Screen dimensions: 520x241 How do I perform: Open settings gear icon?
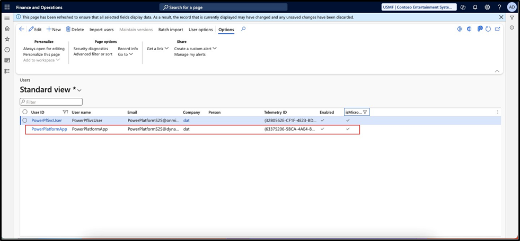tap(487, 7)
